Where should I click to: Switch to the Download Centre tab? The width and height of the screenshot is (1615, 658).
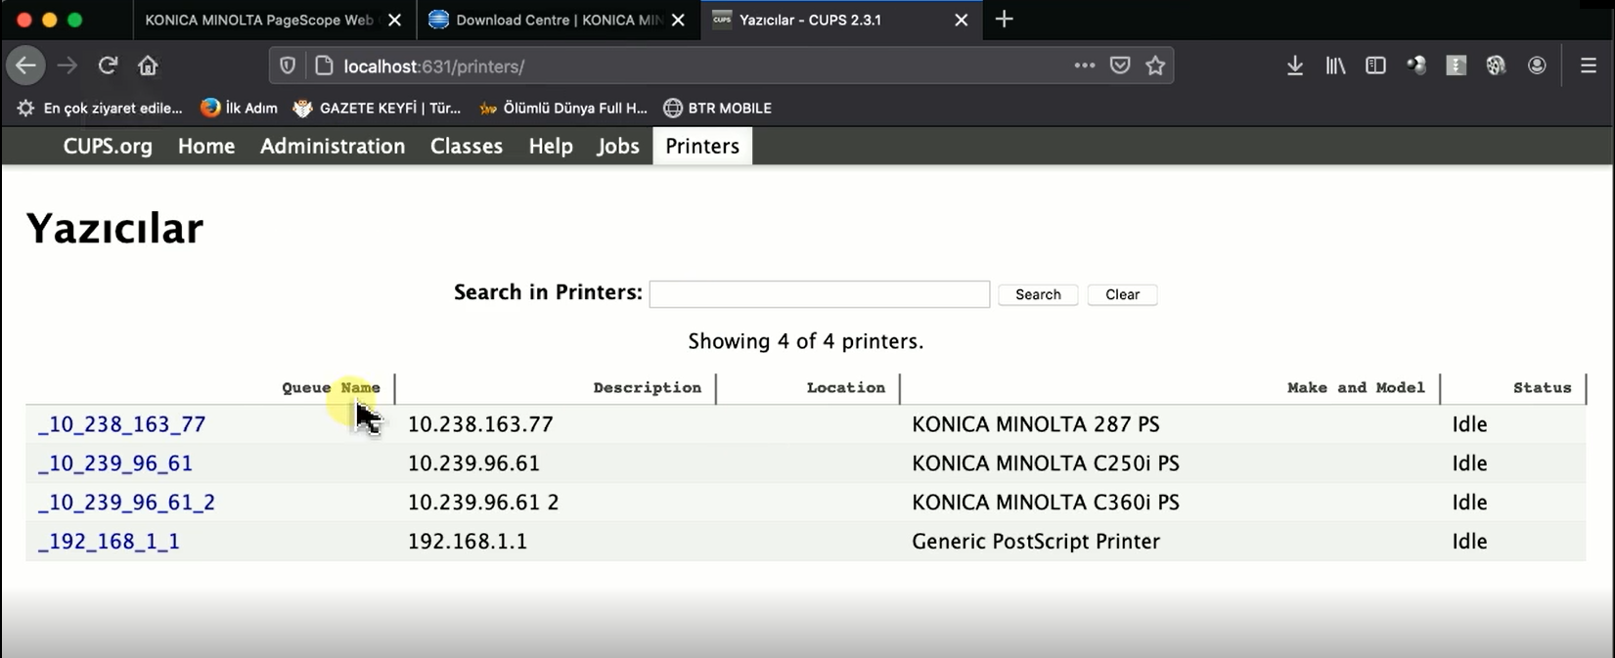click(x=558, y=20)
